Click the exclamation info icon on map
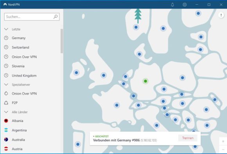Viewport: 227px width, 154px height. 221,15
